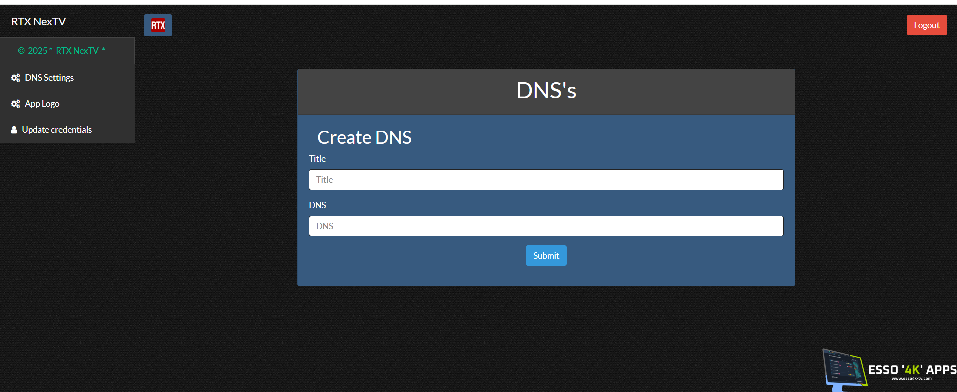Select Update credentials in the sidebar
The image size is (957, 392).
pos(57,130)
